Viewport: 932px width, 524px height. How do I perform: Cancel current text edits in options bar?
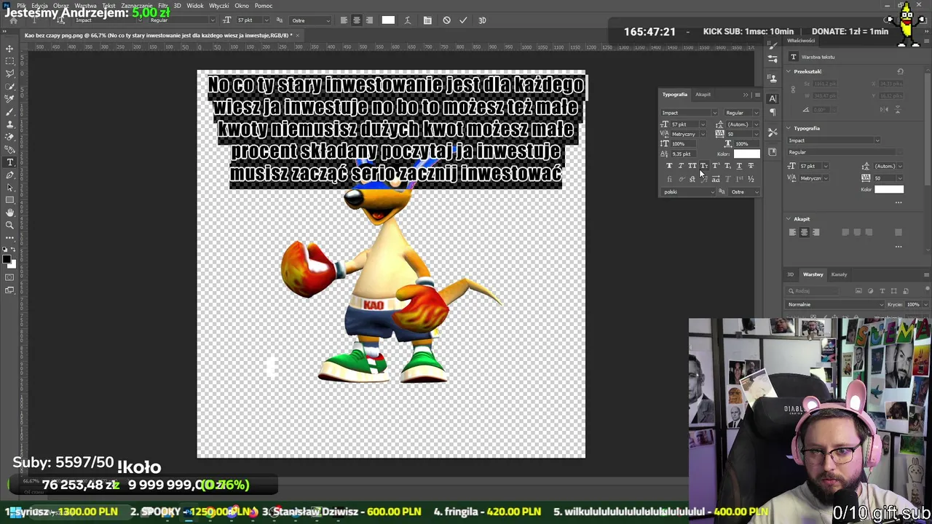[x=447, y=20]
